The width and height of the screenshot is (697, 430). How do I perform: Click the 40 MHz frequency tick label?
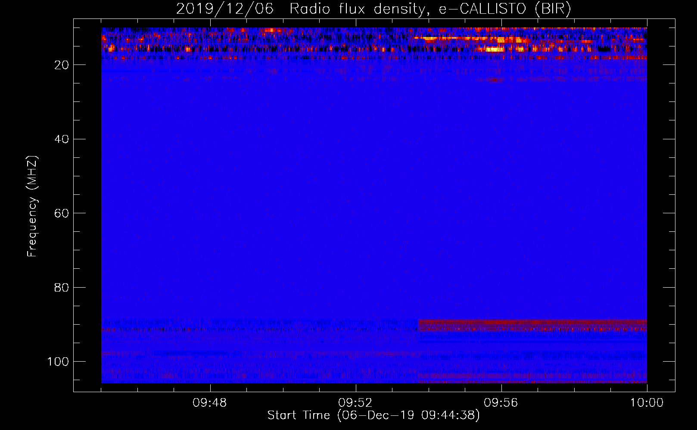(62, 139)
